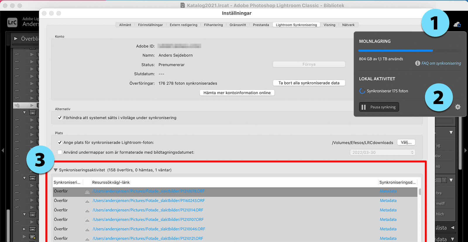
Task: Click the sync activity list scrollbar
Action: tap(420, 192)
